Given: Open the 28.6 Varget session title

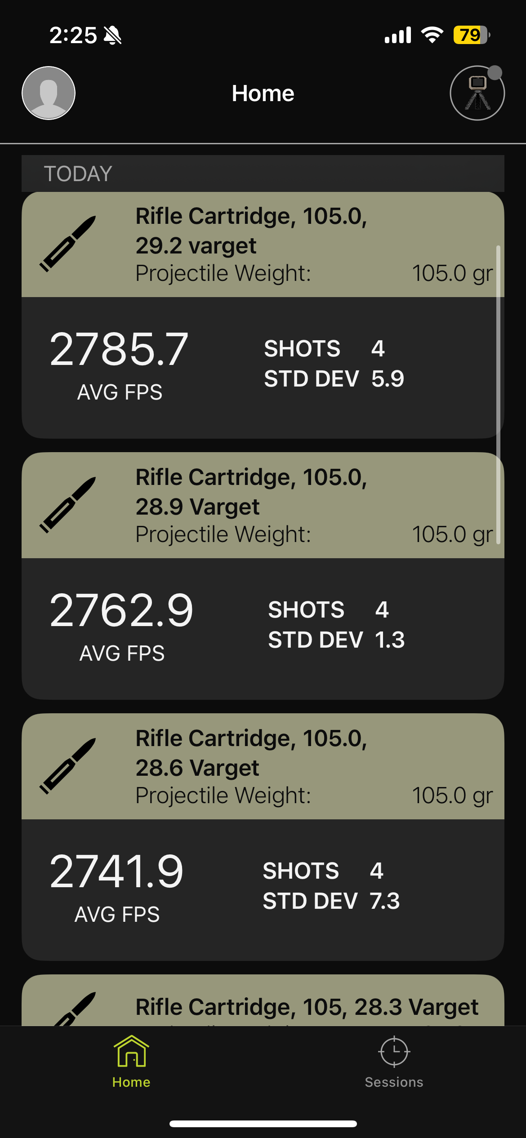Looking at the screenshot, I should (x=251, y=753).
